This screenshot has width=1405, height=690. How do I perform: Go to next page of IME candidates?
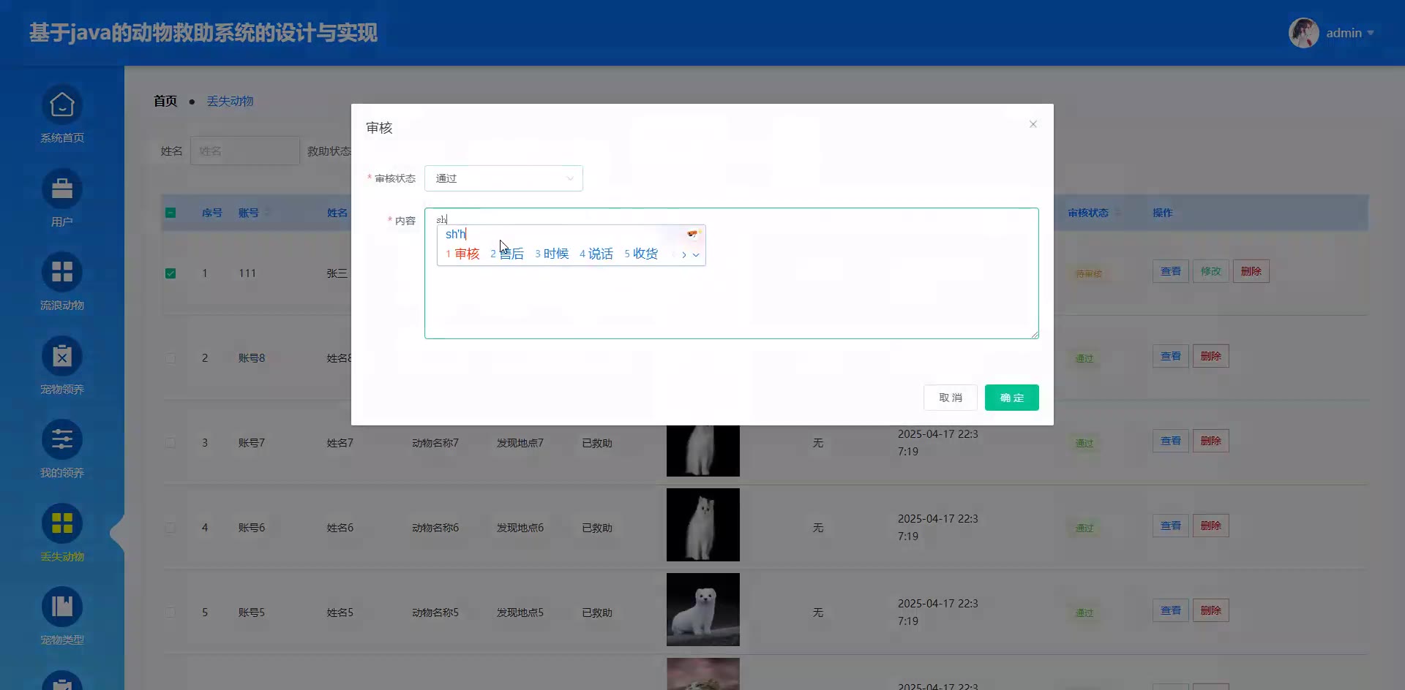[684, 254]
